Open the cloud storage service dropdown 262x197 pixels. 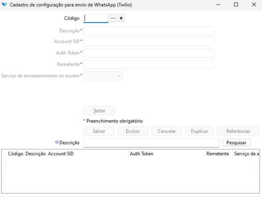(103, 76)
